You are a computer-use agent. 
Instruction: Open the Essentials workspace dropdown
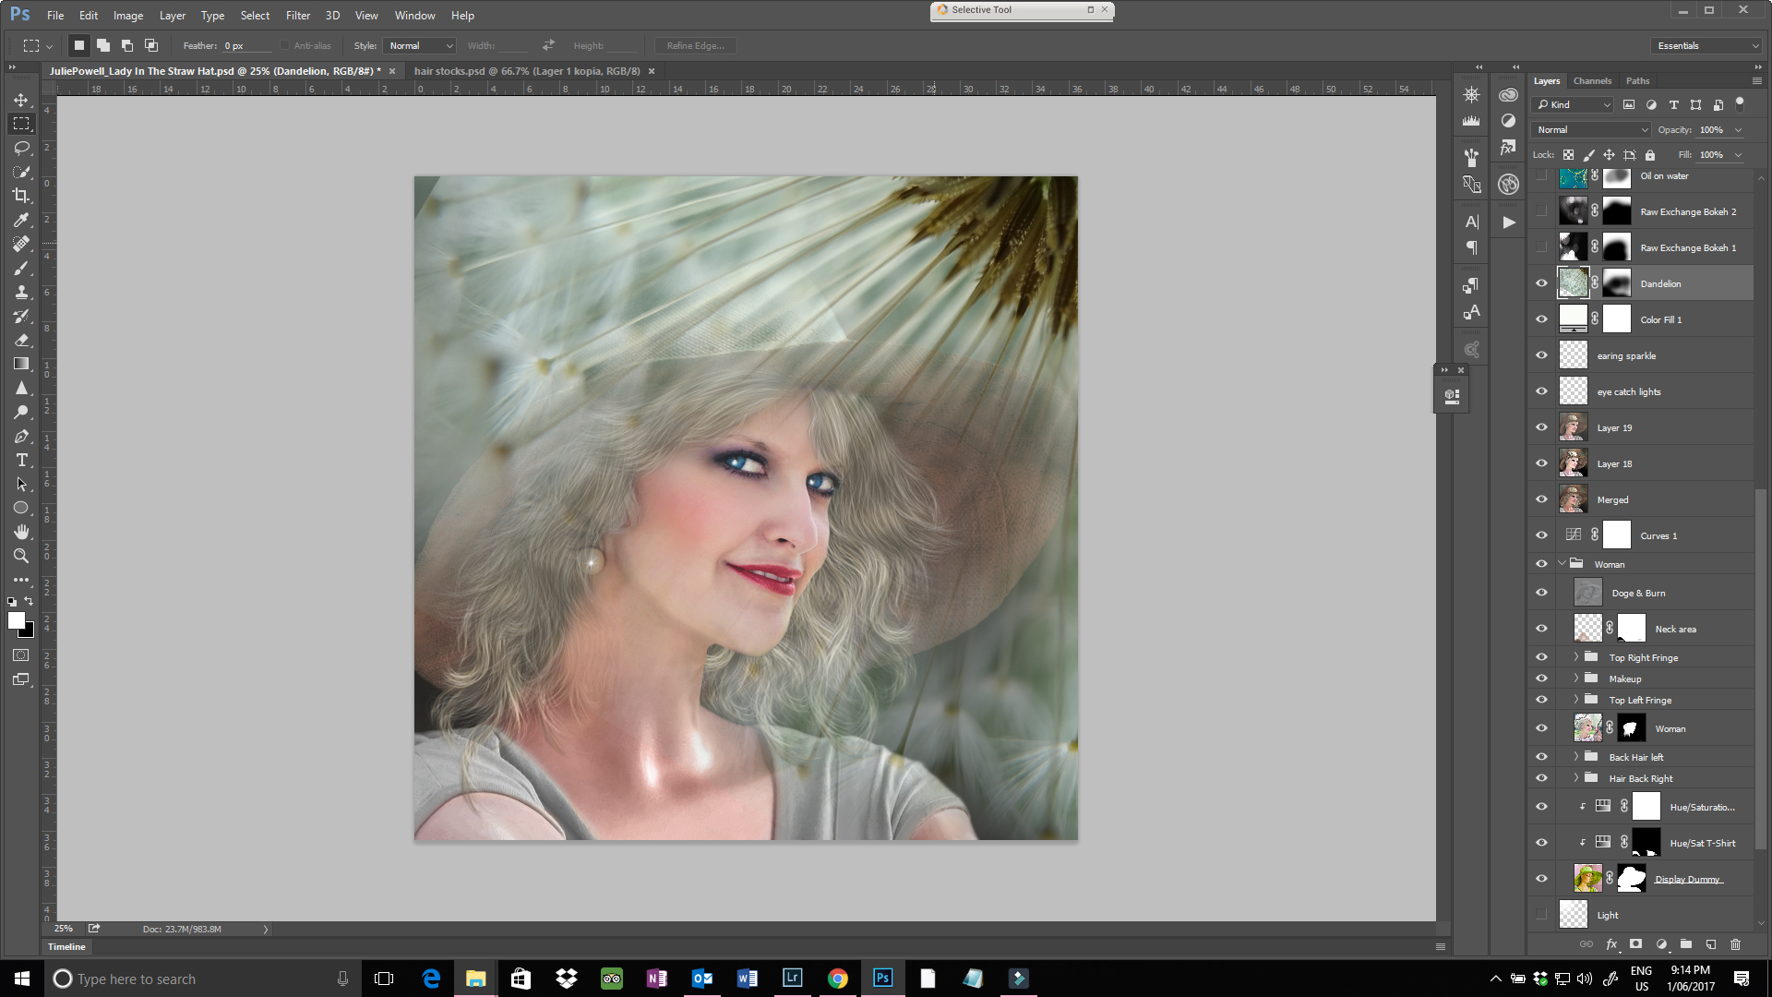(1706, 45)
